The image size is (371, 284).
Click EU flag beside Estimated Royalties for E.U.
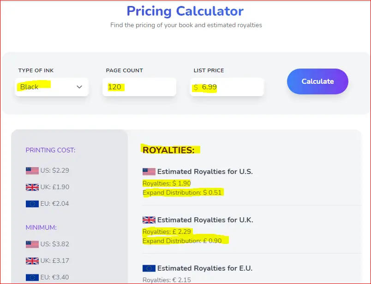point(149,268)
